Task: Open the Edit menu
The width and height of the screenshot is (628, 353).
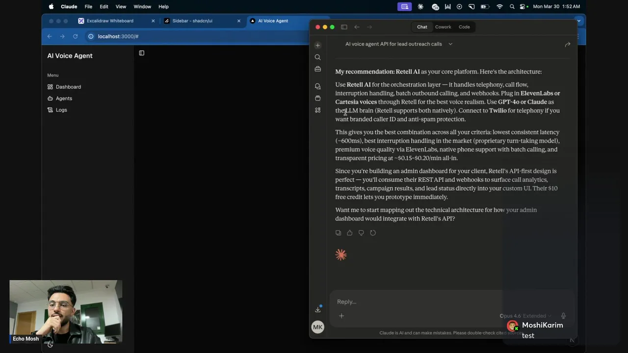Action: pos(104,6)
